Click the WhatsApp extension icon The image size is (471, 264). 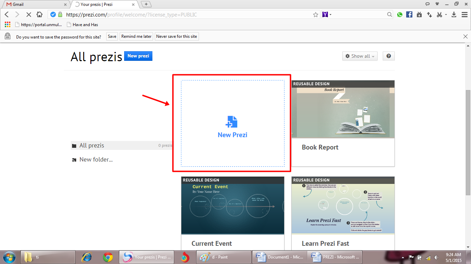tap(400, 14)
